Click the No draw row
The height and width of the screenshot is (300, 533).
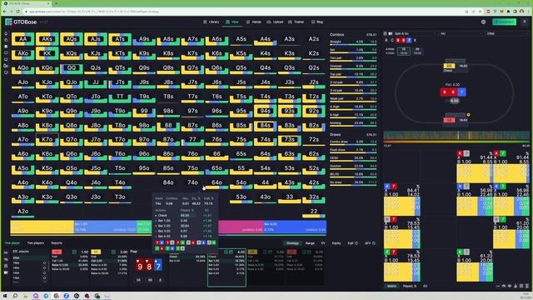(353, 183)
